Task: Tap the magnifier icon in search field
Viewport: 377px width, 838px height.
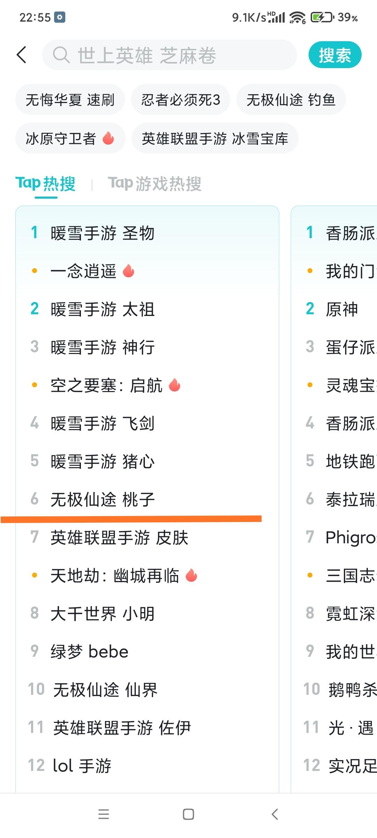Action: (x=61, y=55)
